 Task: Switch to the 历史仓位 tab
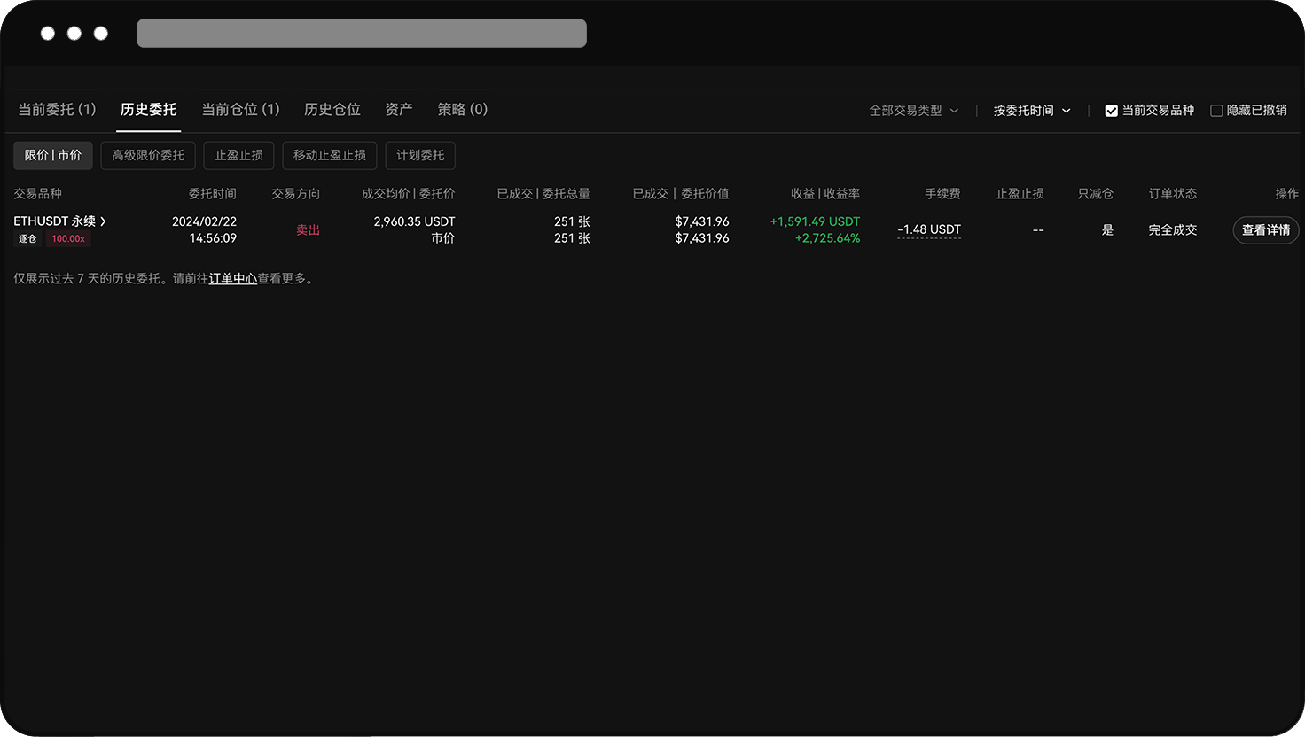[x=332, y=109]
